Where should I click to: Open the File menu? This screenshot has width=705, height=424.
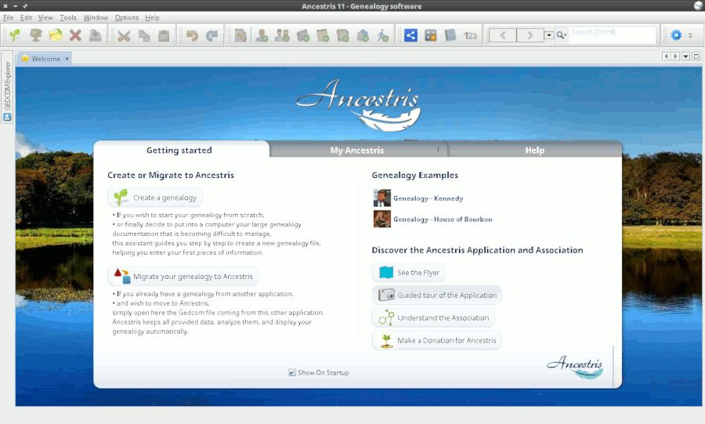pos(8,17)
